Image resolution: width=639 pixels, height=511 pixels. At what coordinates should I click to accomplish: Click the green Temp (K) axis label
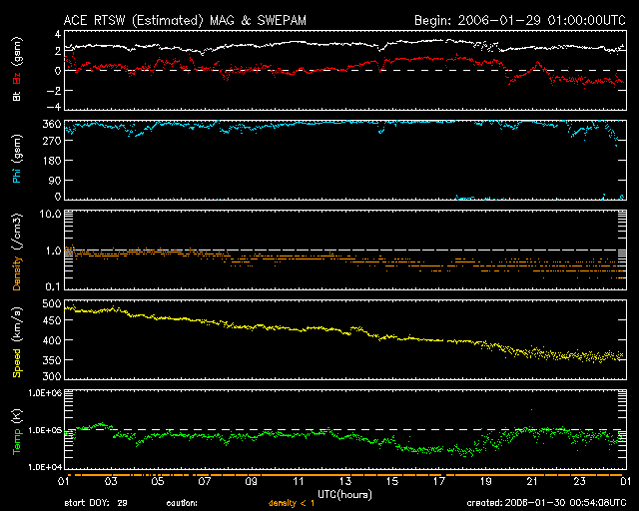click(x=16, y=427)
